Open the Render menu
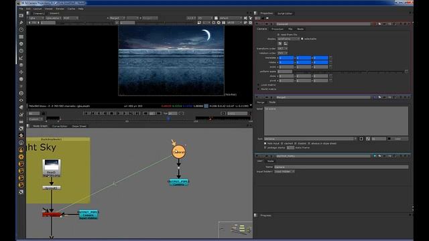This screenshot has width=429, height=241. [x=60, y=9]
